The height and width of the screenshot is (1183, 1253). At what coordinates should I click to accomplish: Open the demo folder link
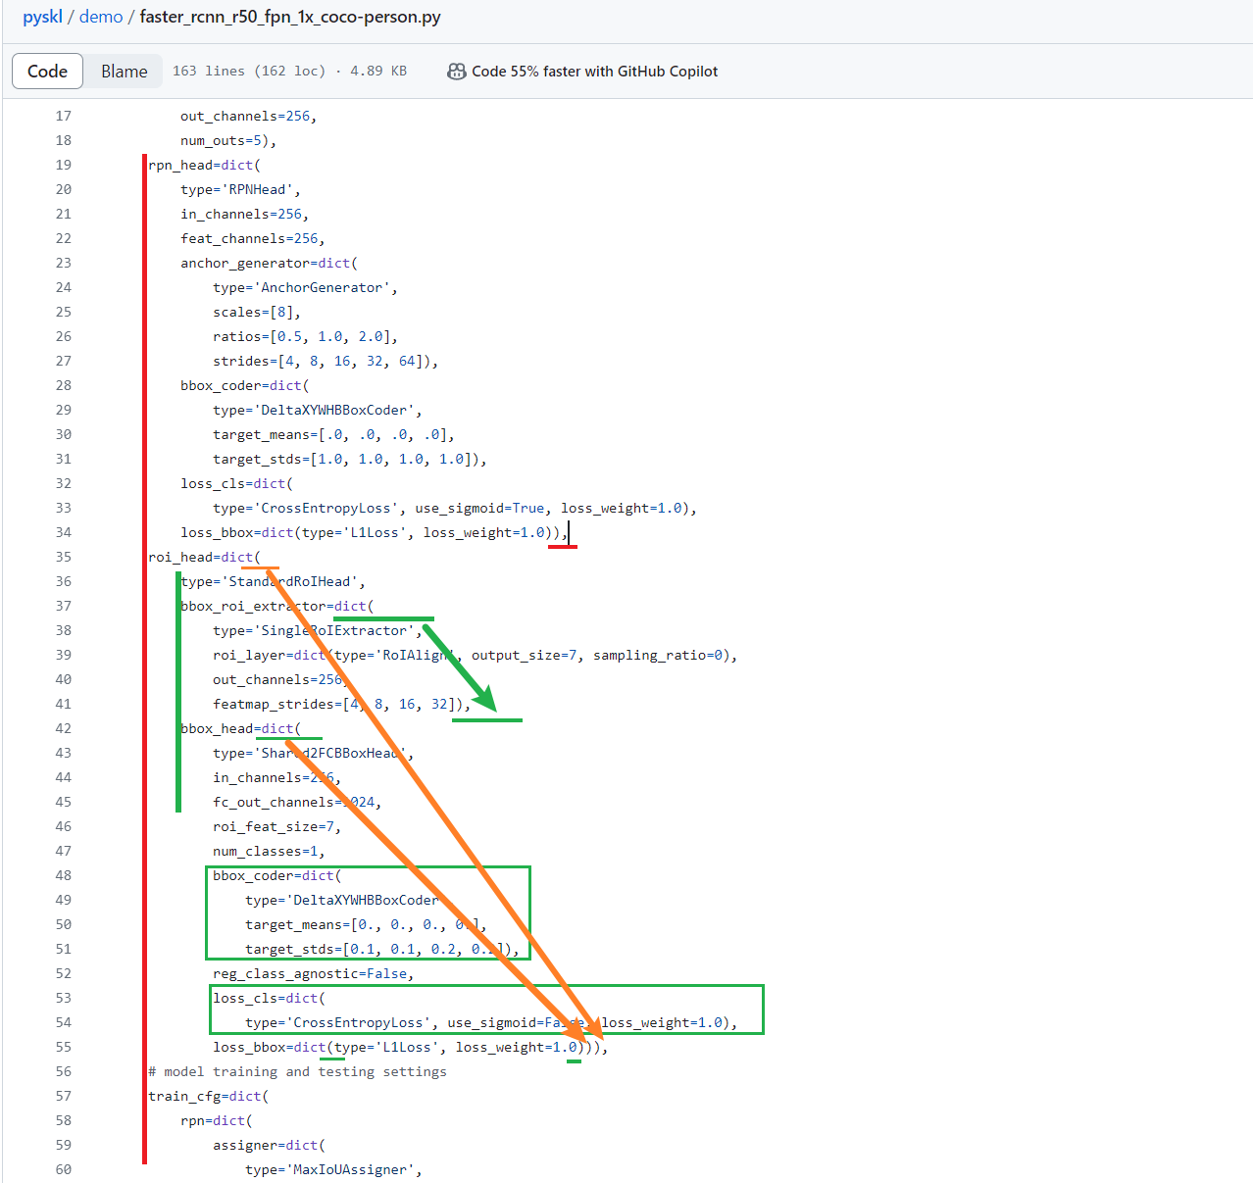[101, 17]
